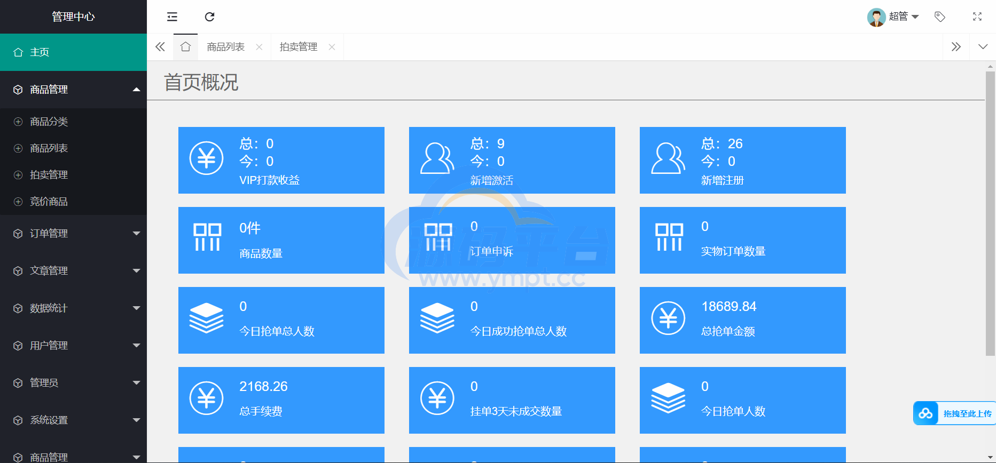The height and width of the screenshot is (463, 996).
Task: Click the 0件 product count text
Action: tap(250, 228)
